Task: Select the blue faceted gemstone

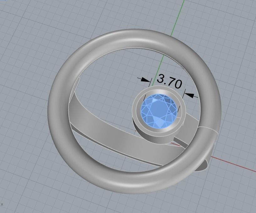Action: pos(159,111)
